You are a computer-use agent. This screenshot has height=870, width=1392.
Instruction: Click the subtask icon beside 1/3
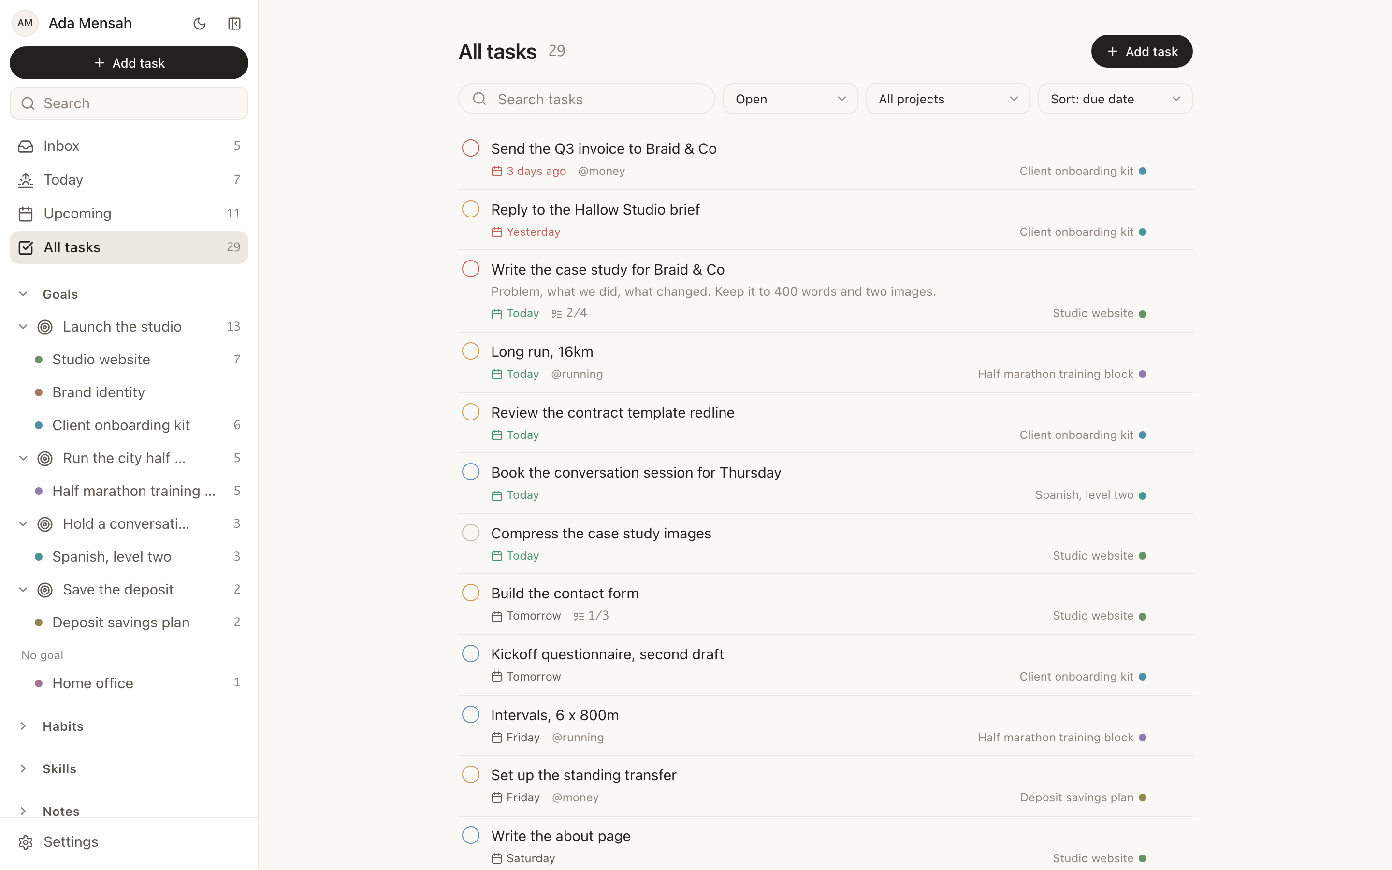[x=579, y=616]
